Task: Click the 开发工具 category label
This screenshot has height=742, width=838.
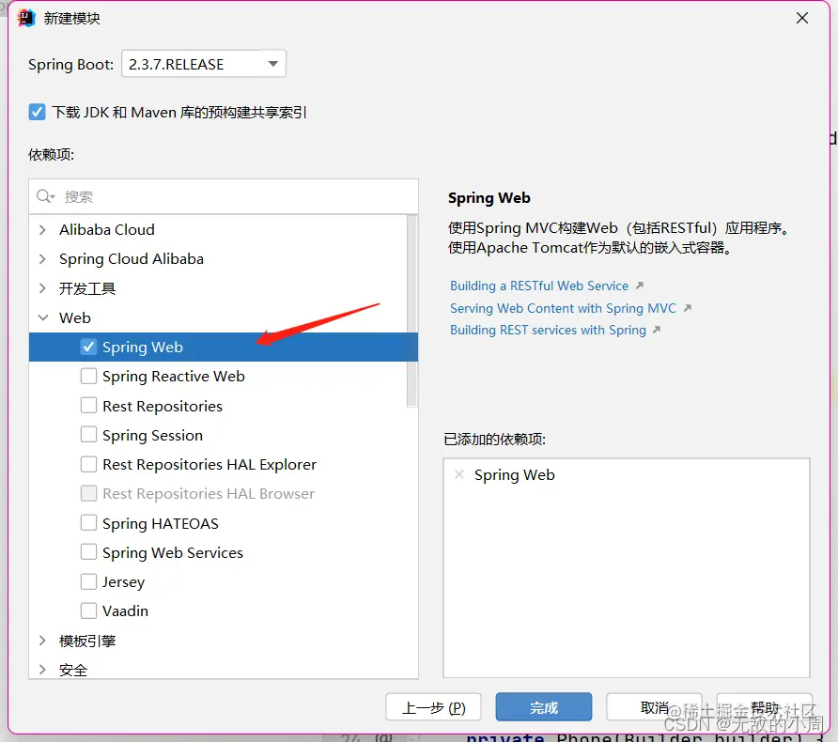Action: 87,288
